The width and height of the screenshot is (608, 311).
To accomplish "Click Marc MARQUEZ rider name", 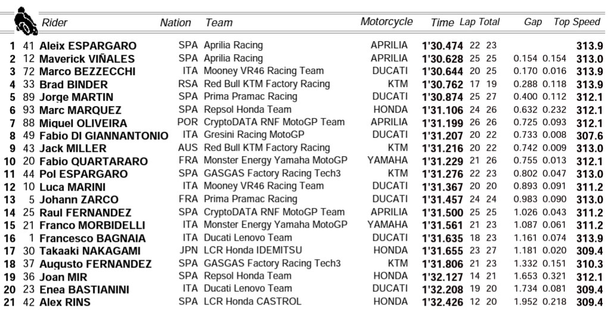I will pos(80,110).
